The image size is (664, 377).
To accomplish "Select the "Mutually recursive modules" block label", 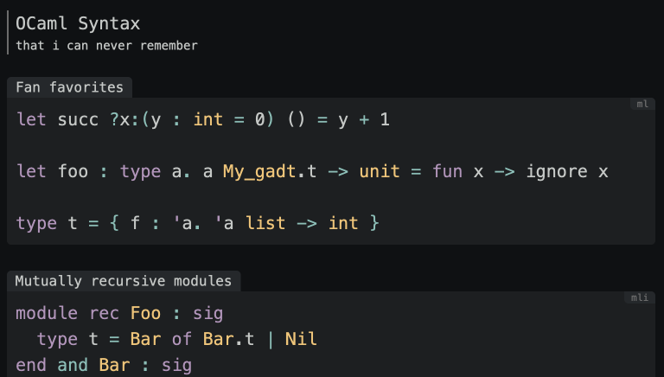I will pos(124,281).
